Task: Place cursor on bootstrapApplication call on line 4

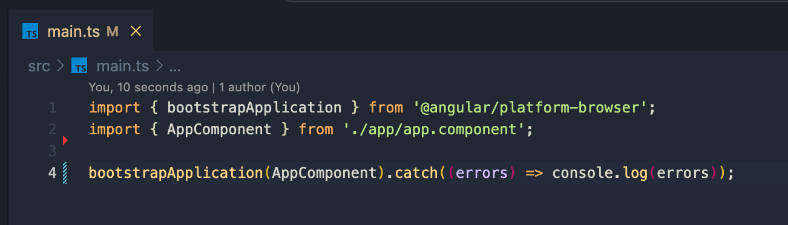Action: 176,173
